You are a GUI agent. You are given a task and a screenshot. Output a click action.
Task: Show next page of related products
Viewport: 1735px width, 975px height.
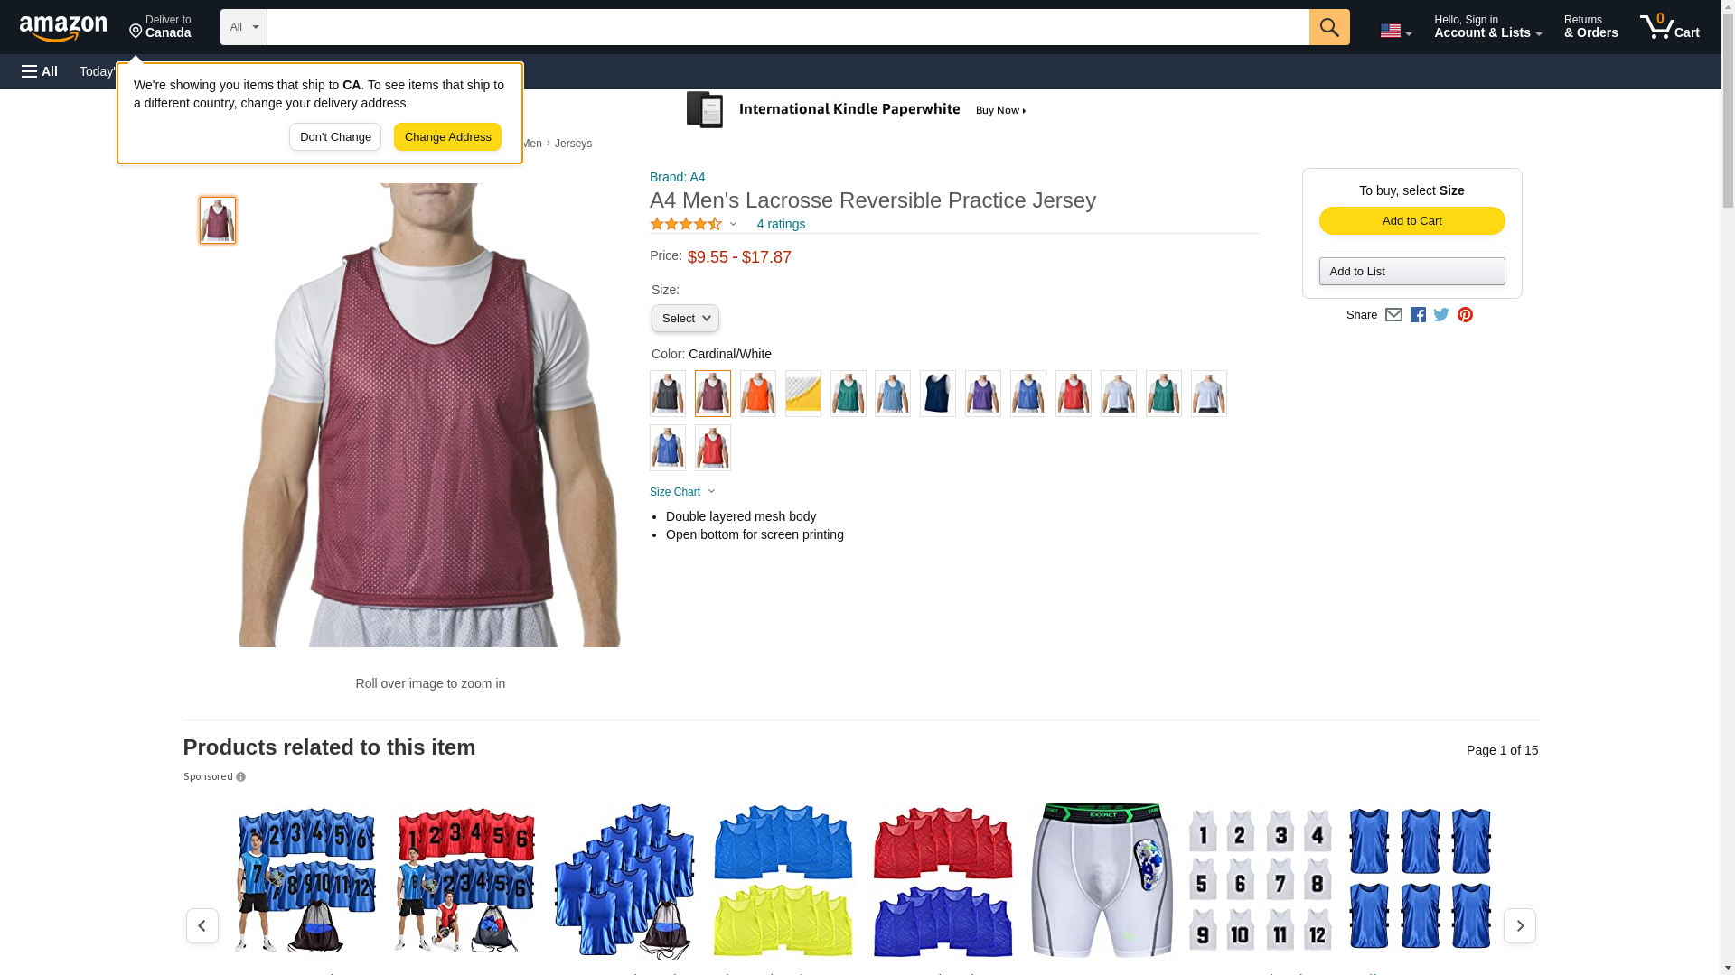(x=1520, y=925)
